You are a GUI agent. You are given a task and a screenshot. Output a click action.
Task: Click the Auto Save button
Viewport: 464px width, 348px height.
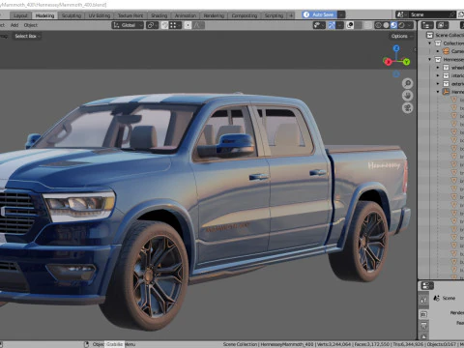(319, 14)
